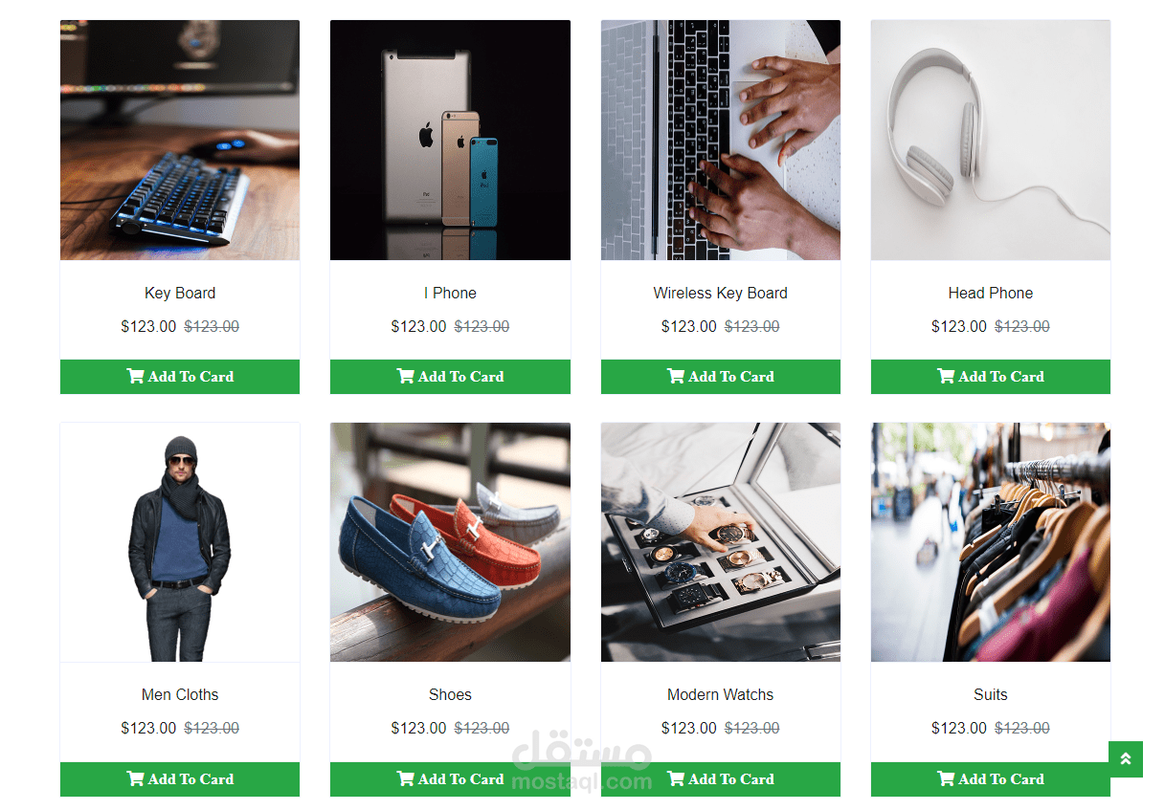1165x810 pixels.
Task: Open the Key Board product image
Action: click(x=180, y=140)
